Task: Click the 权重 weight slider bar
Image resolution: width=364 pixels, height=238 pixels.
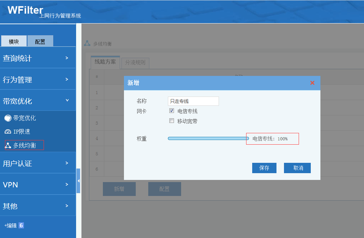Action: (208, 139)
